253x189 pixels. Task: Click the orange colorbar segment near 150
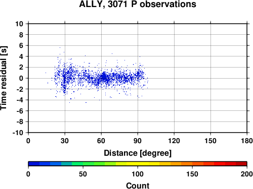tap(192, 164)
